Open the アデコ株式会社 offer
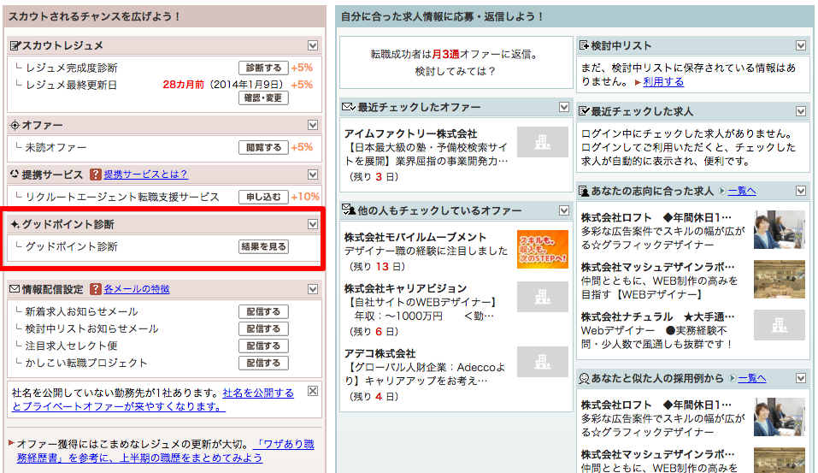818x473 pixels. (380, 354)
